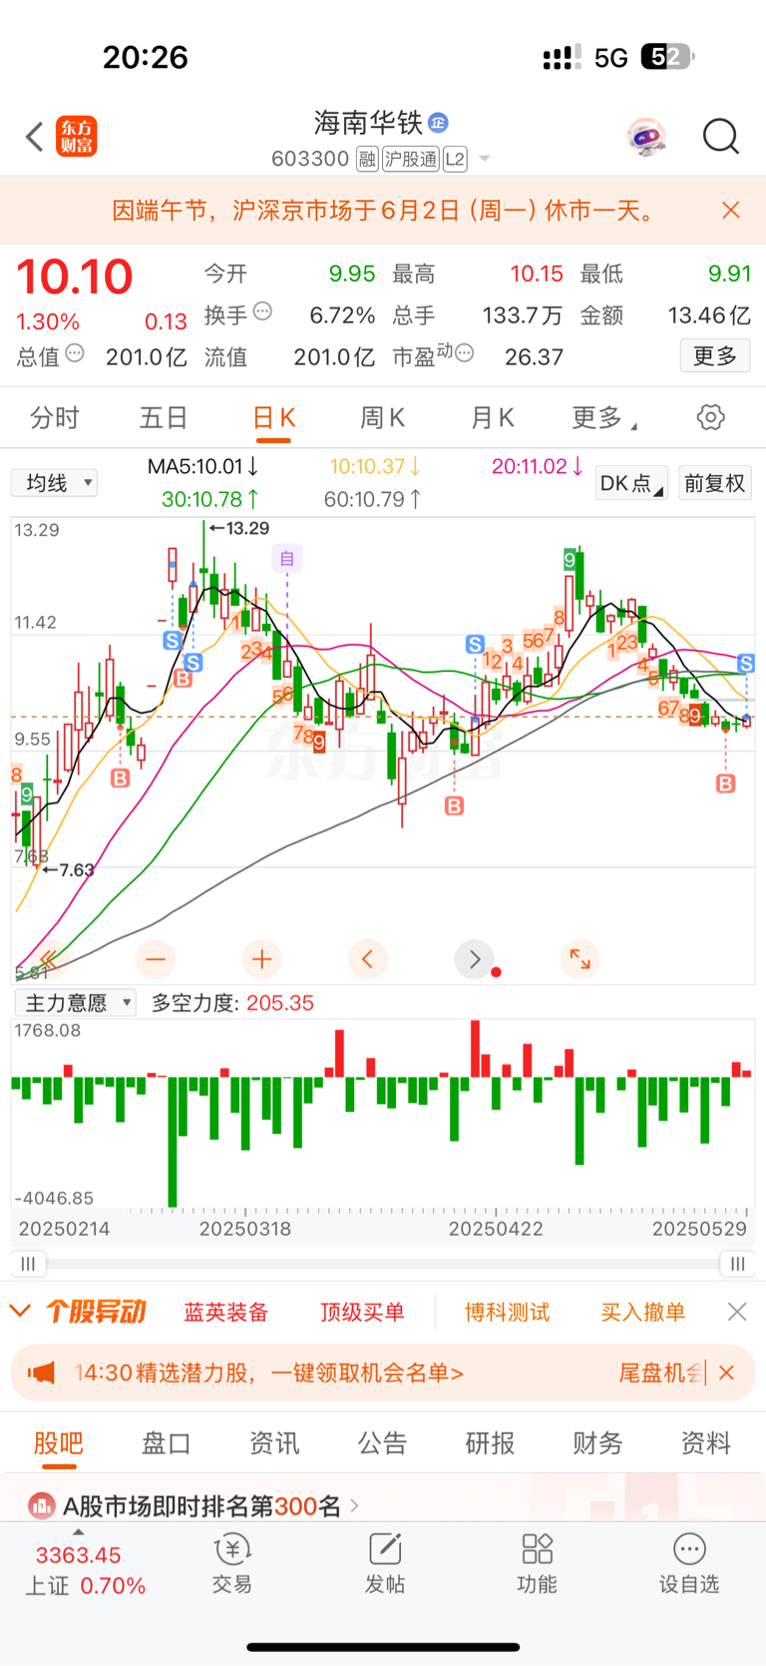Tap the megaphone announcement icon

[41, 1373]
